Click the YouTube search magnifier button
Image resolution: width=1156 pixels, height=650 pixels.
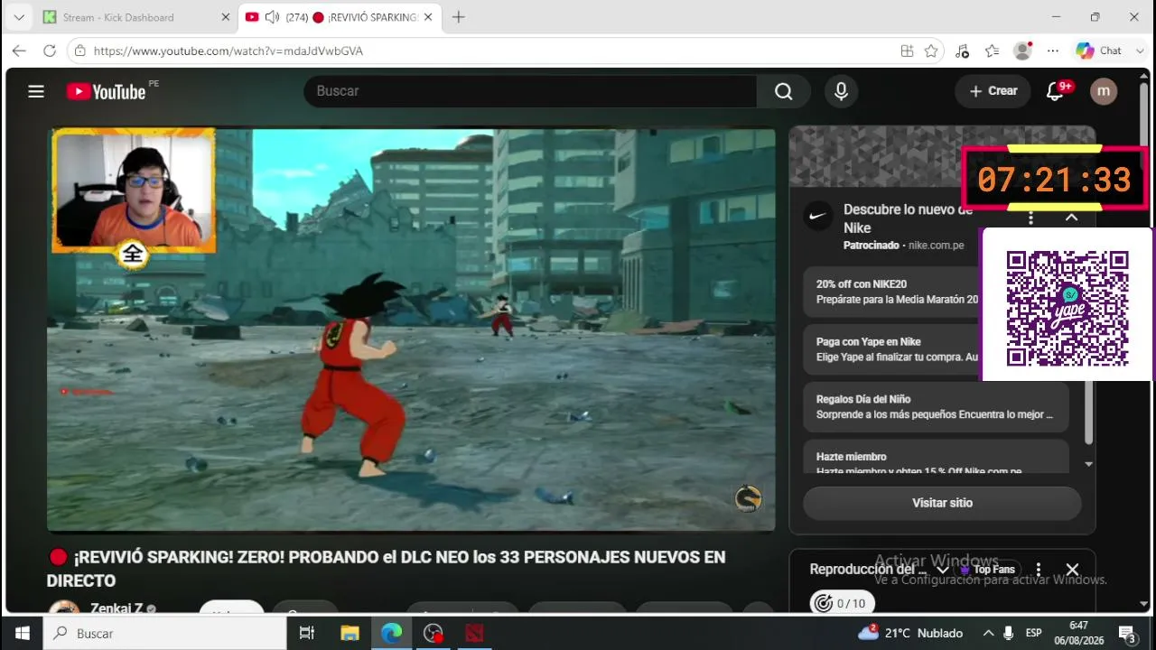[783, 91]
